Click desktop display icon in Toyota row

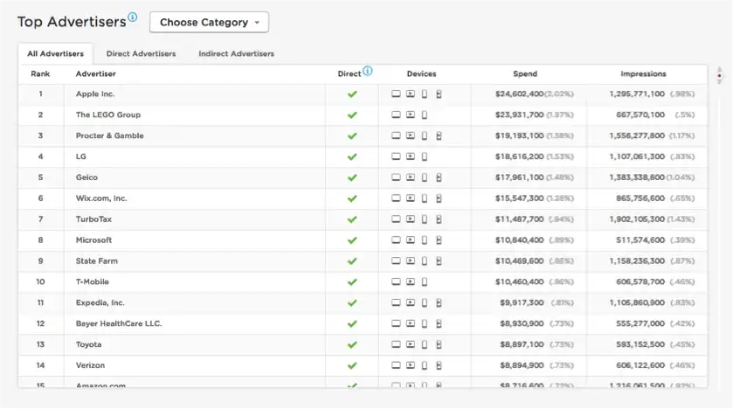tap(396, 344)
